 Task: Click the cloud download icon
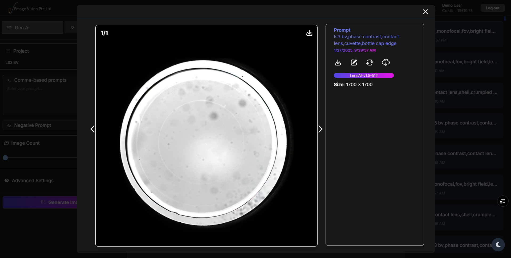[x=386, y=63]
